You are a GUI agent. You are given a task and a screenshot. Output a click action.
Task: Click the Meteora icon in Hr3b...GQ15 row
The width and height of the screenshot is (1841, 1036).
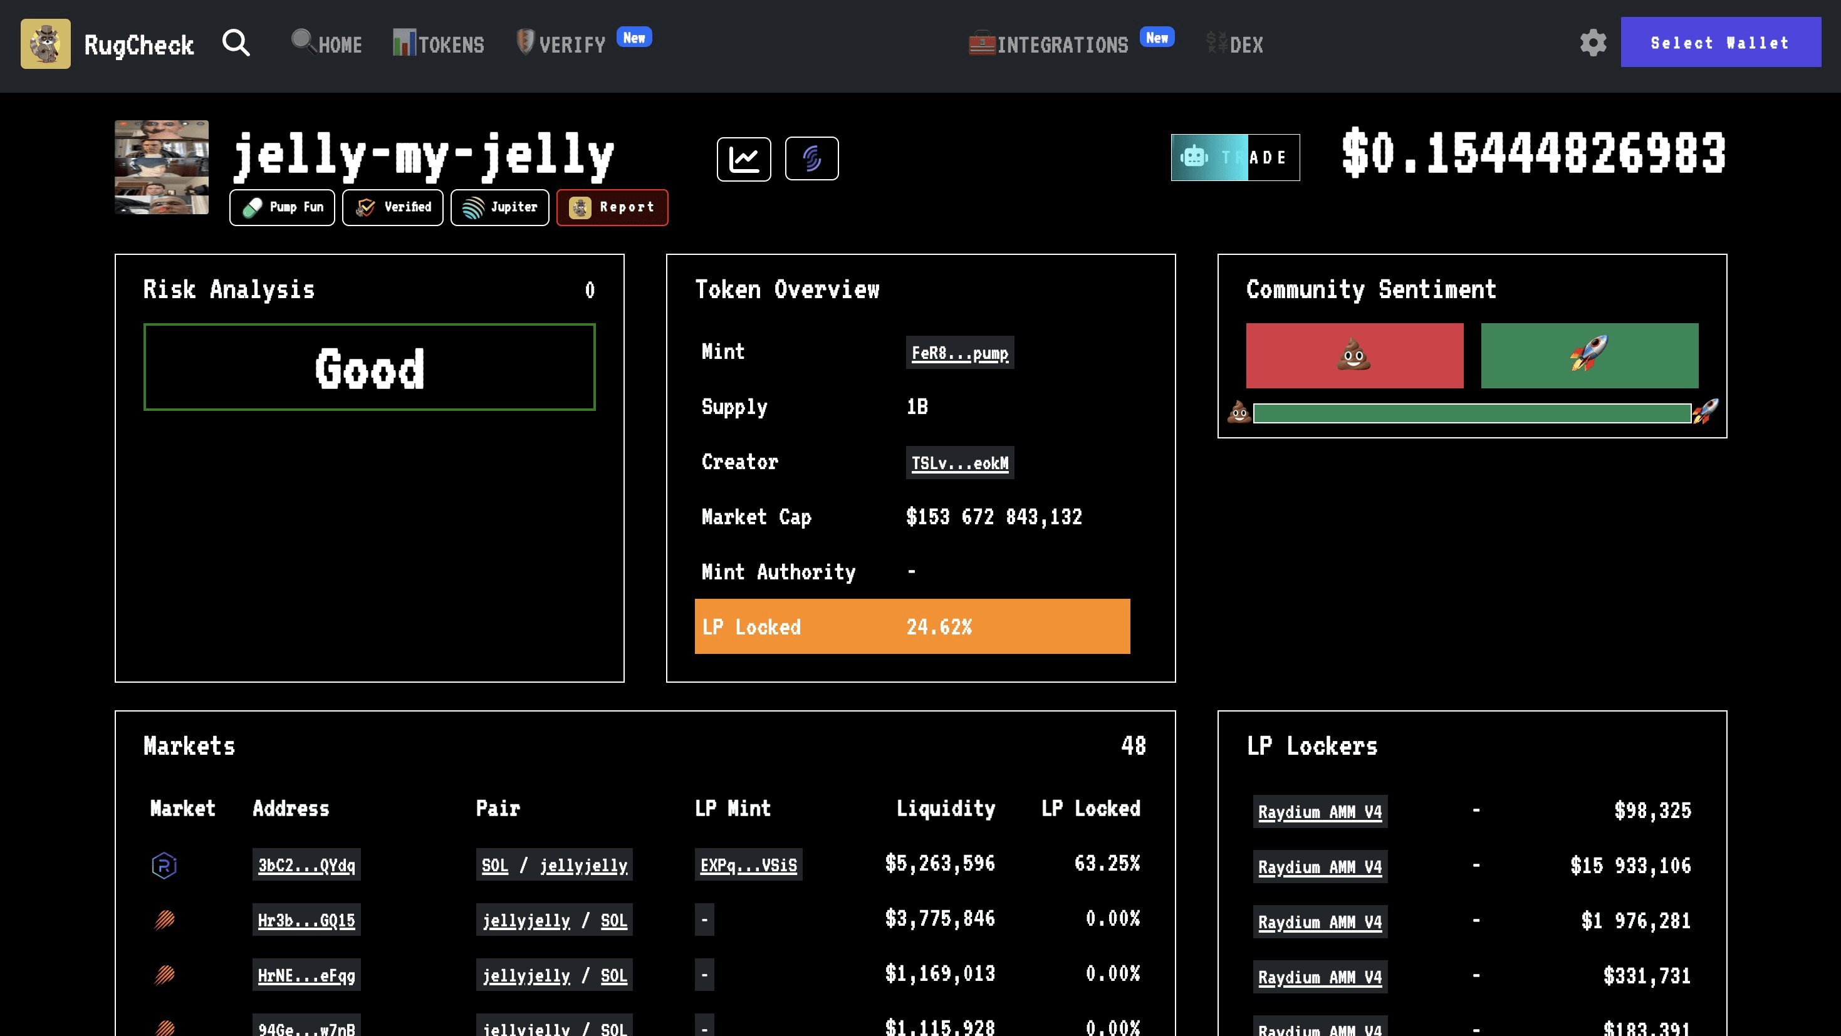point(164,920)
